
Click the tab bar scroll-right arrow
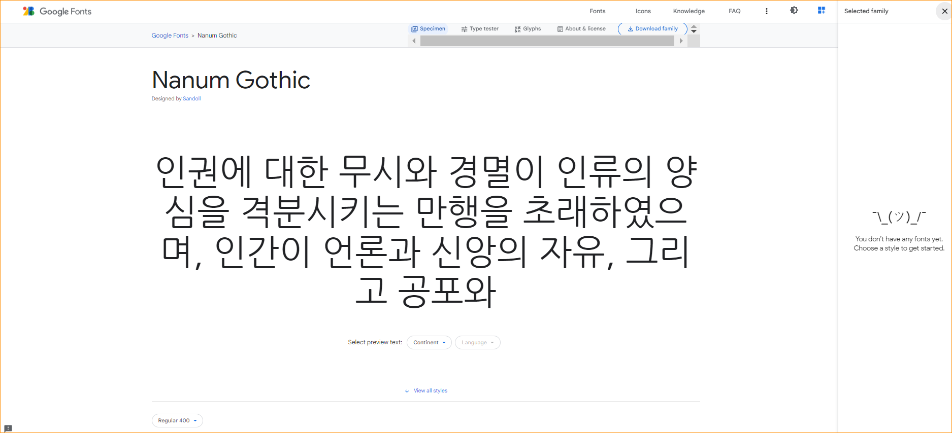681,41
